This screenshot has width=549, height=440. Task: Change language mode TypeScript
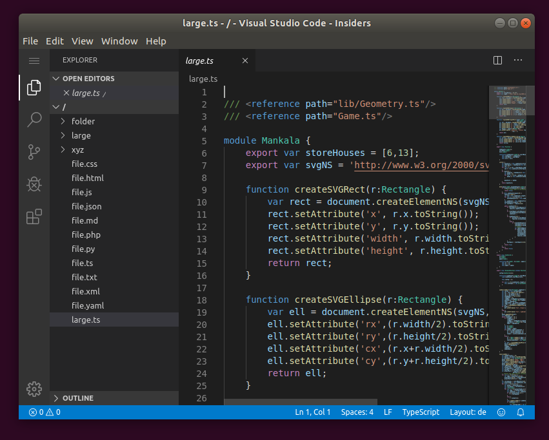click(421, 412)
